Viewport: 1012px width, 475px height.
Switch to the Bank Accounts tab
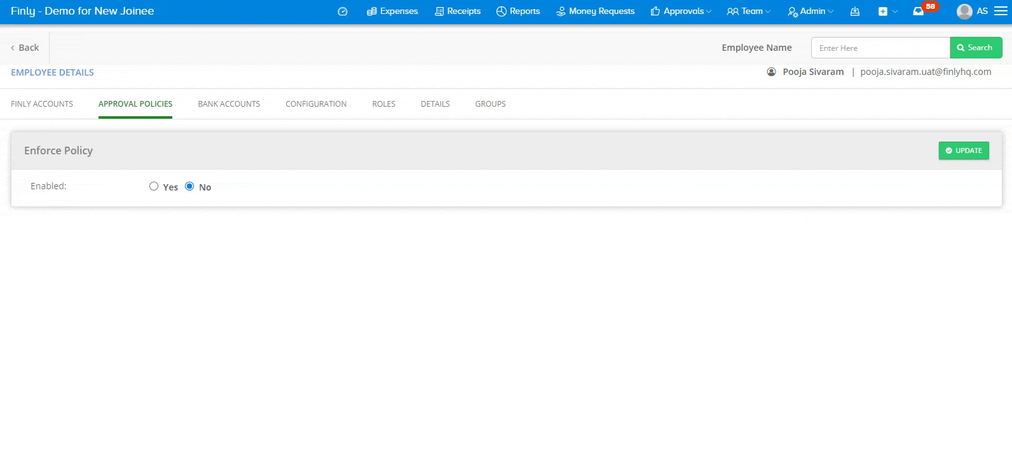[x=229, y=104]
